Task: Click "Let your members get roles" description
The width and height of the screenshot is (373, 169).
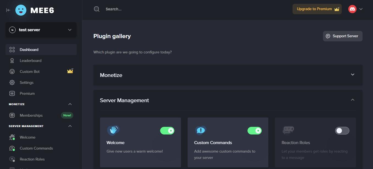Action: pyautogui.click(x=314, y=154)
